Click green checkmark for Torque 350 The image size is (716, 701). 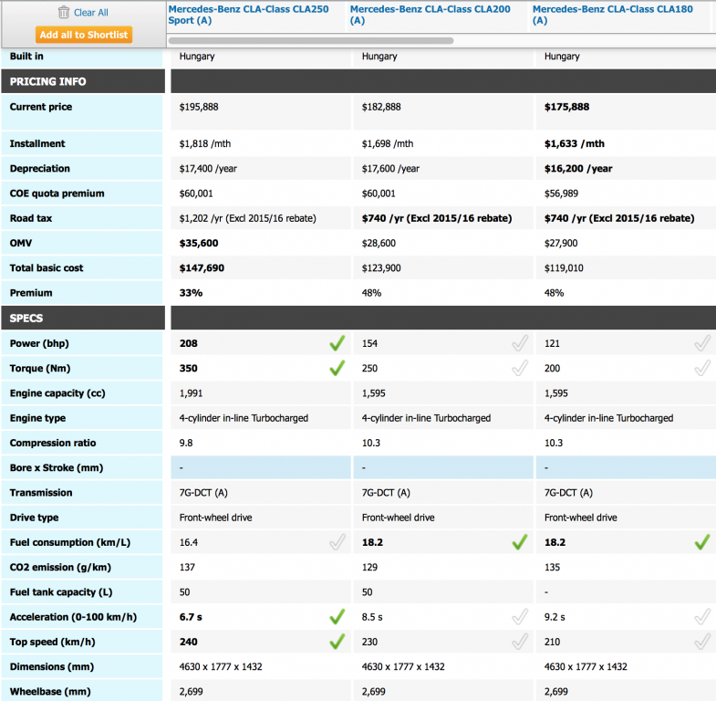pos(337,368)
